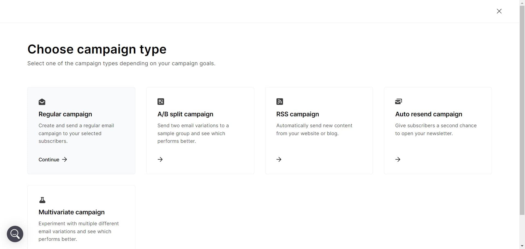Select the Auto resend campaign card

438,130
